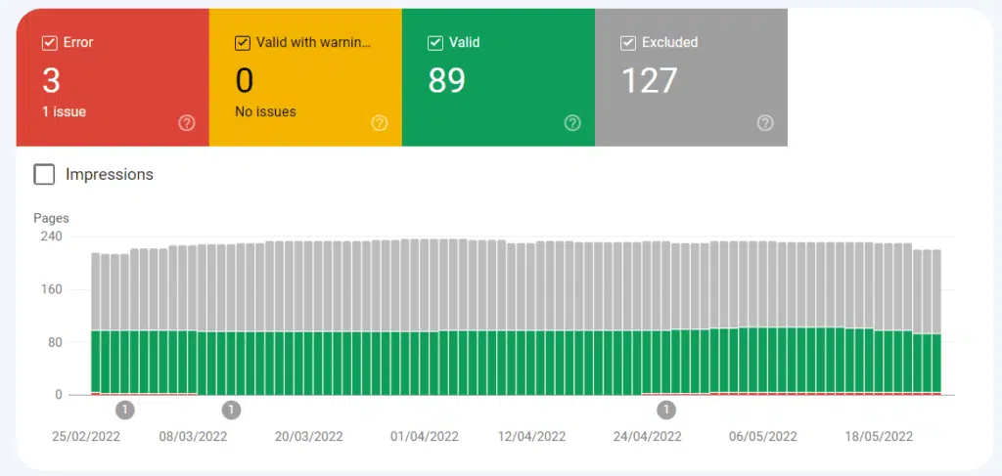Uncheck the Valid checkbox
Viewport: 1002px width, 476px height.
[x=434, y=43]
